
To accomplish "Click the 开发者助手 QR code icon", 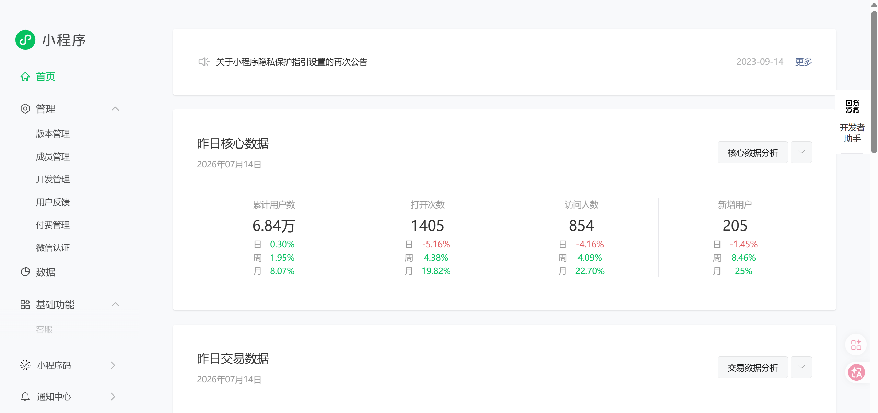I will (x=852, y=106).
